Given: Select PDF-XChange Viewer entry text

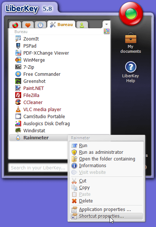Looking at the screenshot, I should (x=46, y=53).
